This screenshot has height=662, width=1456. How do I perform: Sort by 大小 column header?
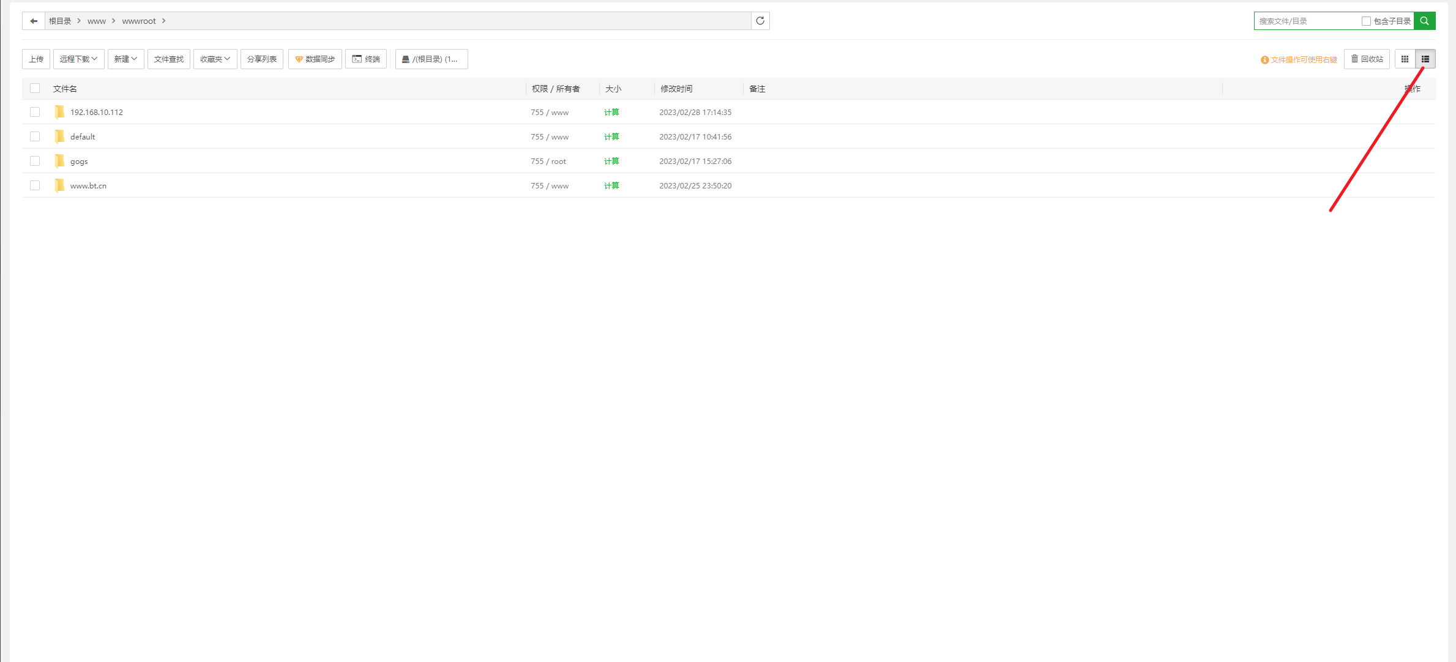point(613,89)
